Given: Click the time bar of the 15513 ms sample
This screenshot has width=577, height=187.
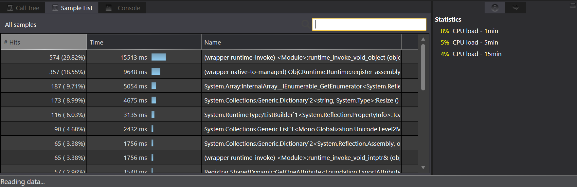Looking at the screenshot, I should click(x=159, y=57).
